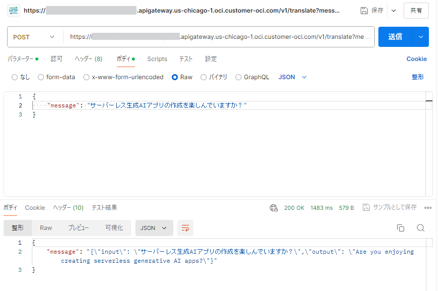Open the 設定 settings tab

[211, 59]
